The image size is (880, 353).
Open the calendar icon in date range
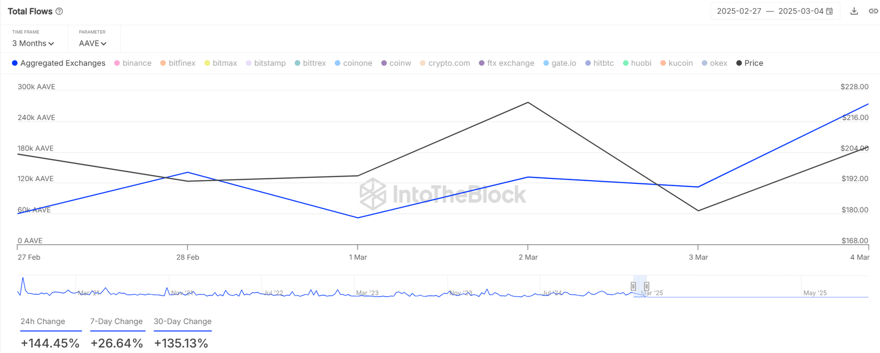[829, 11]
